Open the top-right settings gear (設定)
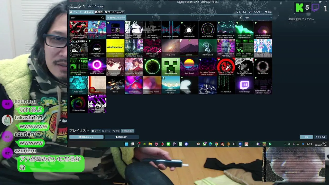329x185 pixels. pos(268,12)
